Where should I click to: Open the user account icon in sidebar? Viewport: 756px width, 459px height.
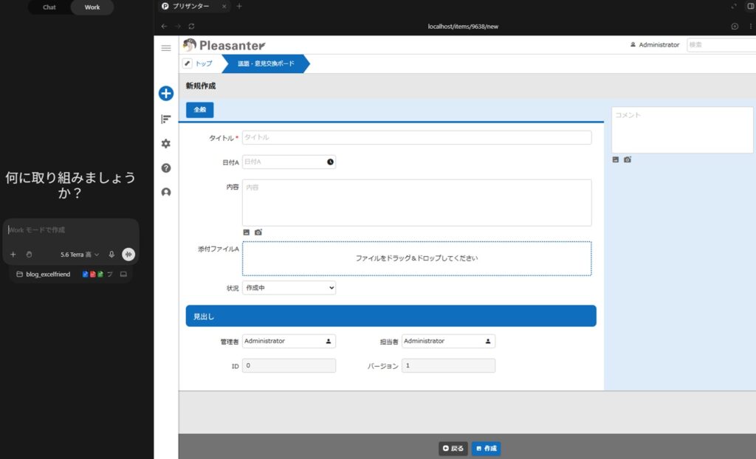pos(166,192)
